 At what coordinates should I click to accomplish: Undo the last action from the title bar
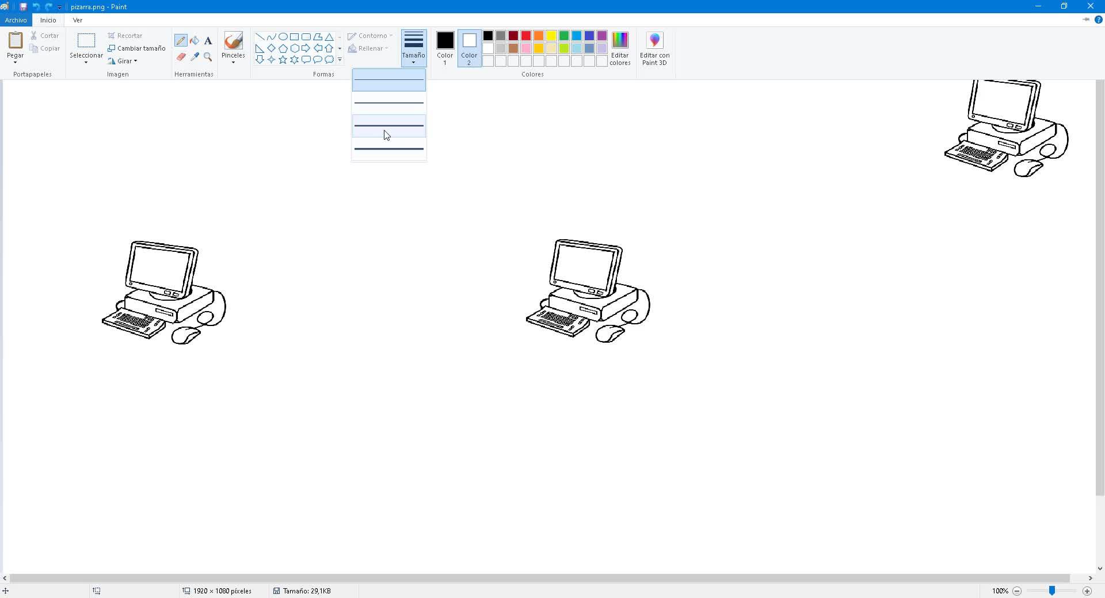(36, 7)
